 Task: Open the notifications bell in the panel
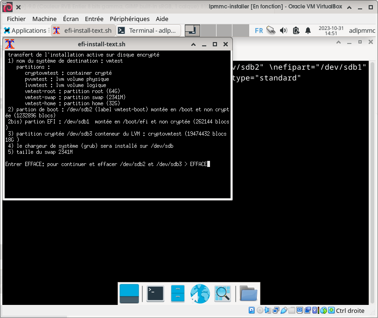[308, 30]
